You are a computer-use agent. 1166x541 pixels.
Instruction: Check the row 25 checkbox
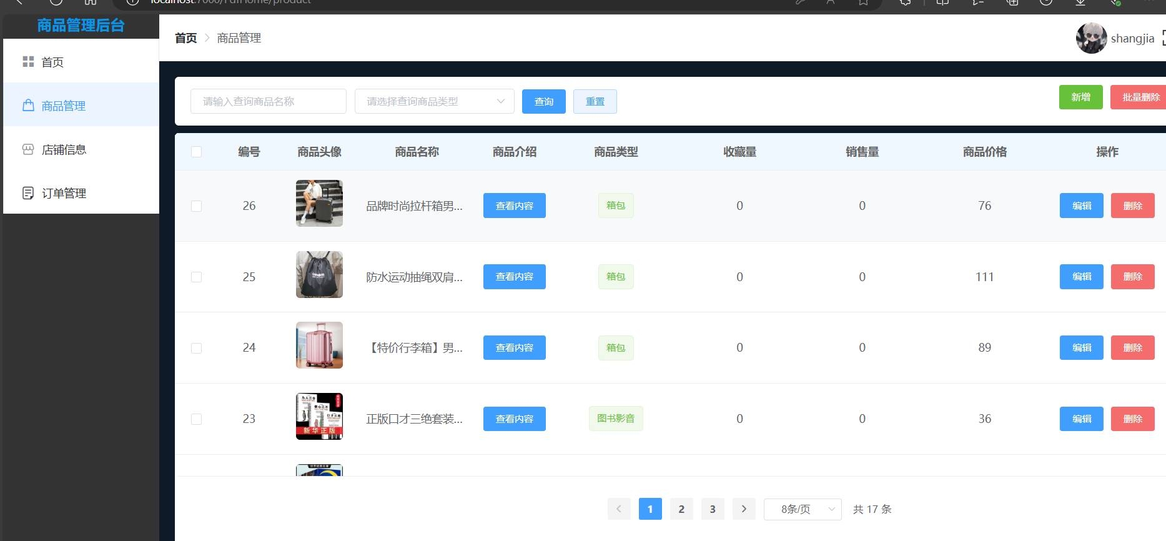point(196,277)
